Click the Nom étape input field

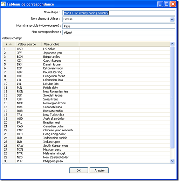119,13
